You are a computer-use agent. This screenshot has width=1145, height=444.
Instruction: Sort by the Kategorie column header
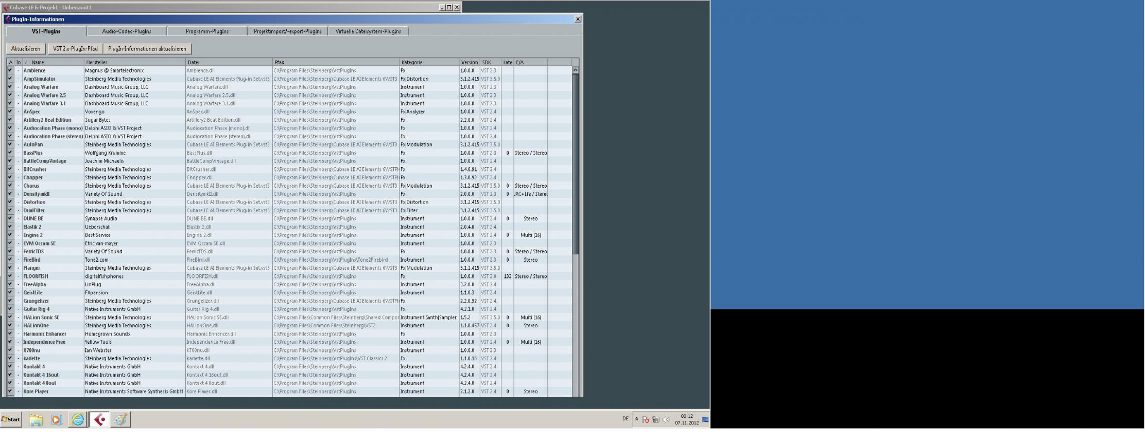[429, 62]
